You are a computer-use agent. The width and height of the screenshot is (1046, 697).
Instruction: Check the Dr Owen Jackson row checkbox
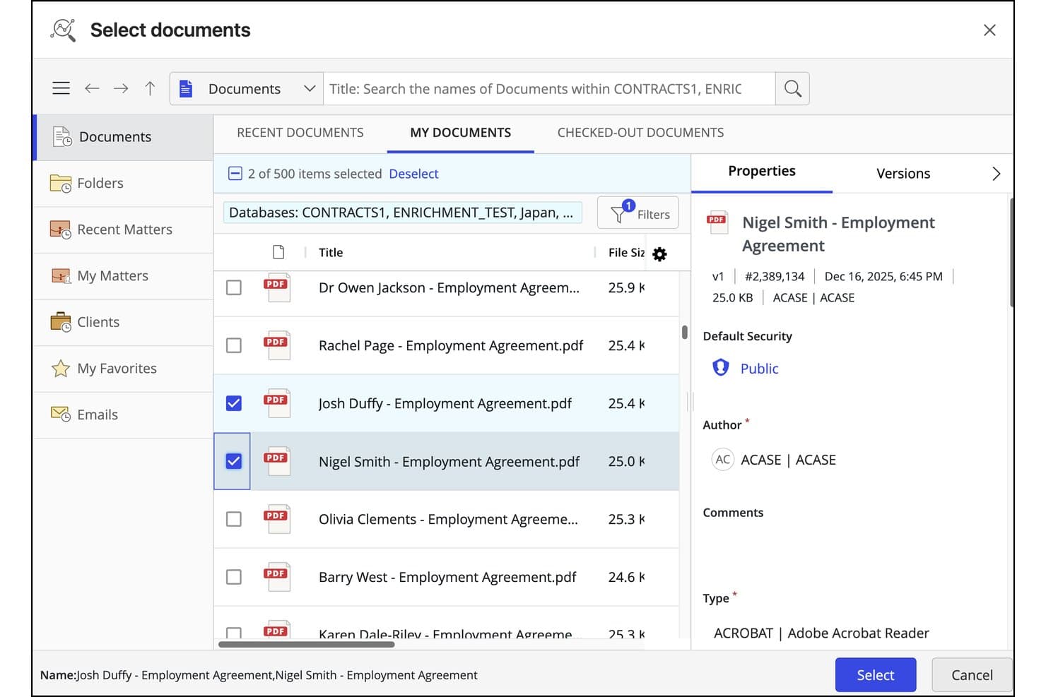pos(233,287)
